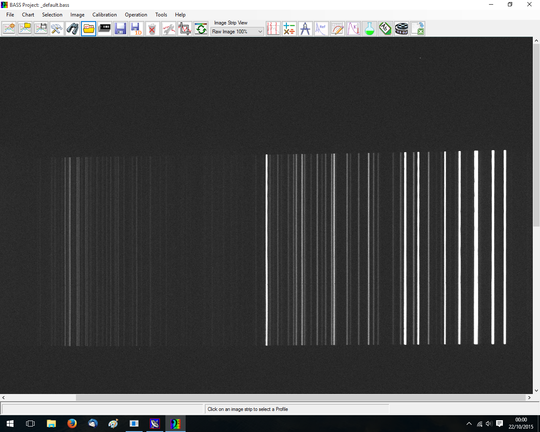Click the crop selection tool icon
The width and height of the screenshot is (540, 432).
[185, 29]
